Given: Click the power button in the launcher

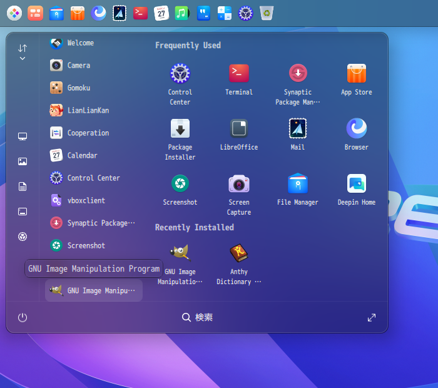Looking at the screenshot, I should (23, 317).
